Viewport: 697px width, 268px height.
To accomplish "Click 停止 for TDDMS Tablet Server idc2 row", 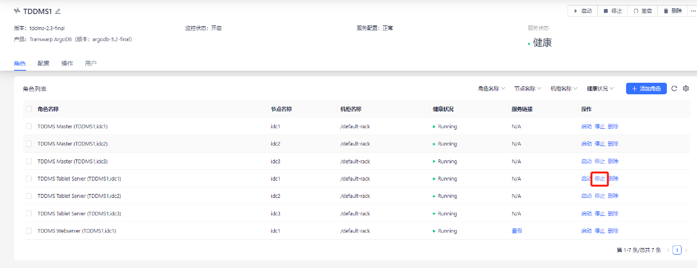I will 600,196.
